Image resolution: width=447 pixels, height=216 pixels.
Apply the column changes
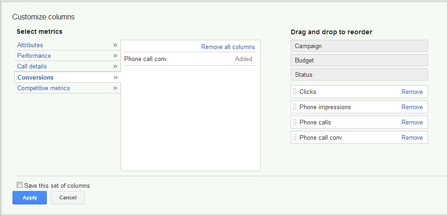[x=30, y=198]
